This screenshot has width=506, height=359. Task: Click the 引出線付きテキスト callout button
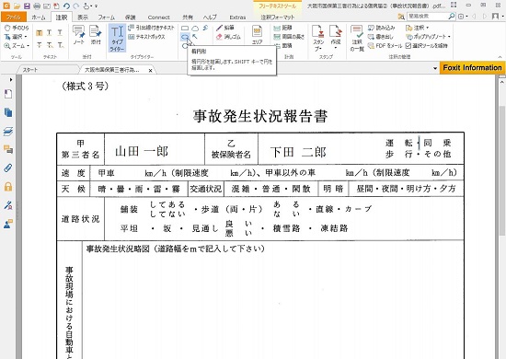(x=151, y=28)
